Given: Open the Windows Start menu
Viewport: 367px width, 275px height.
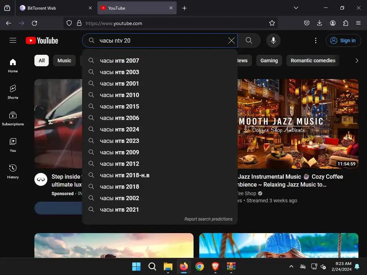Looking at the screenshot, I should click(136, 266).
